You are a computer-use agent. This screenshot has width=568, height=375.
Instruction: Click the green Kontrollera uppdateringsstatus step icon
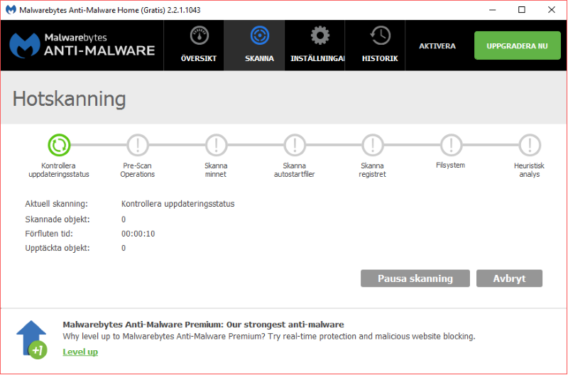coord(59,145)
